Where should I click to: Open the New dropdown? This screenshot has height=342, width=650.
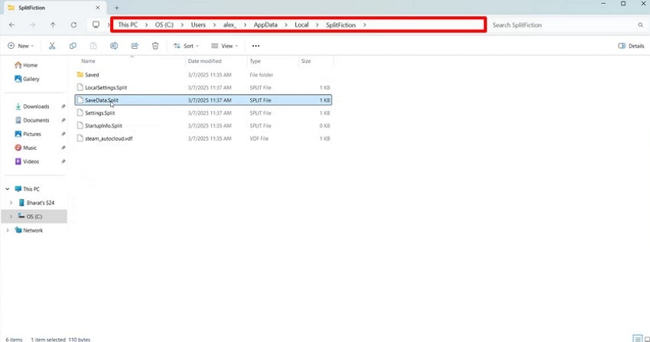click(x=21, y=46)
